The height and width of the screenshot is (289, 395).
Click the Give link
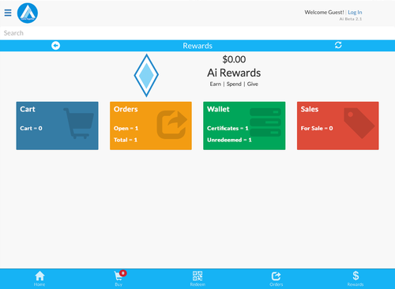(x=253, y=84)
